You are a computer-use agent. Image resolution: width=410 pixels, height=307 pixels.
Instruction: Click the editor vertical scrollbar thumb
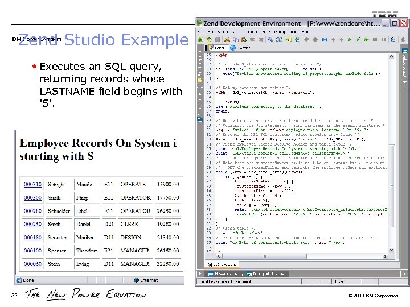click(x=391, y=185)
